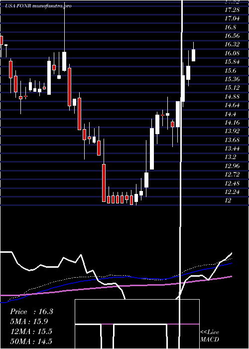The image size is (249, 349).
Task: Click the 12.24 axis value
Action: pos(232,192)
